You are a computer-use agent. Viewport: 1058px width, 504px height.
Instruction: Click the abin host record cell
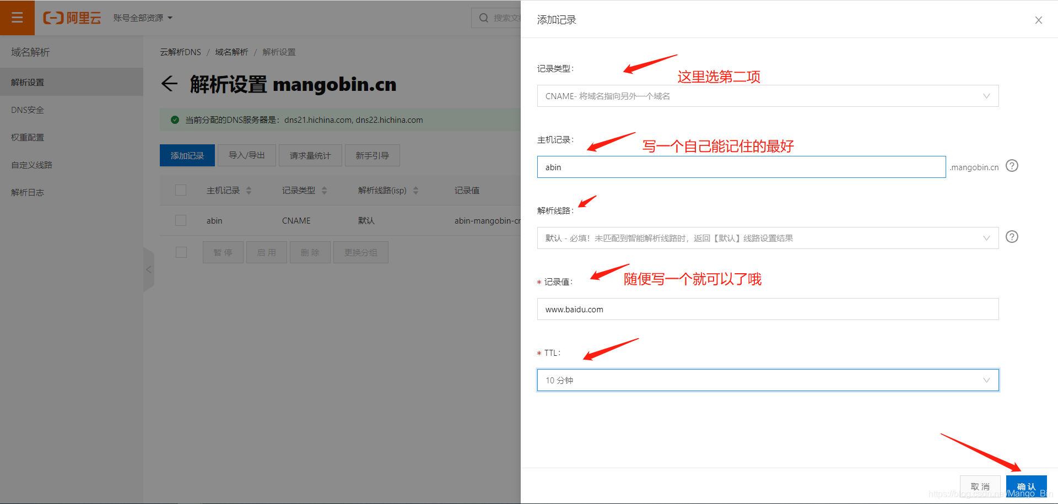point(214,220)
